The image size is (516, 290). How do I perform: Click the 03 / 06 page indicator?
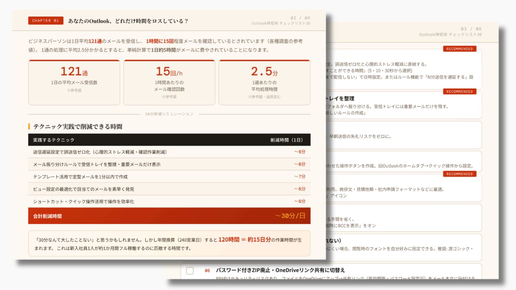(471, 29)
